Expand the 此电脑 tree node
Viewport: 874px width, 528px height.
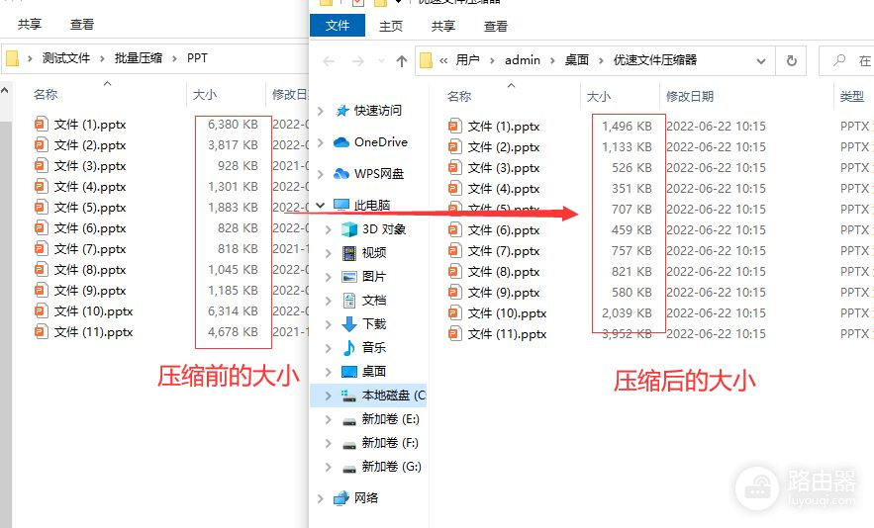click(319, 206)
